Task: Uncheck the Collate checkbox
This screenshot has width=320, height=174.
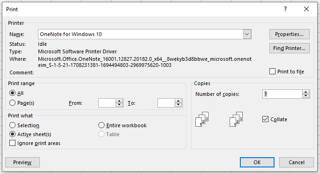Action: 265,119
